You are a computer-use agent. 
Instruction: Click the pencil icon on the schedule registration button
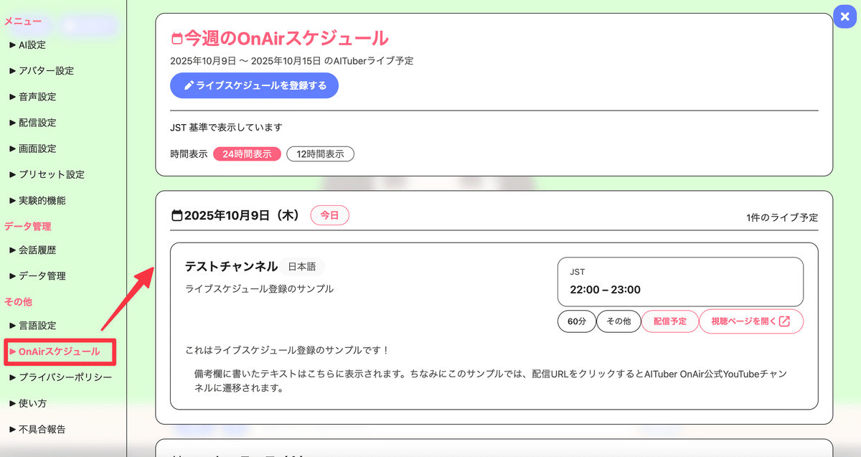pyautogui.click(x=190, y=85)
